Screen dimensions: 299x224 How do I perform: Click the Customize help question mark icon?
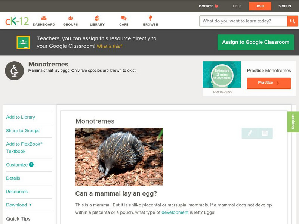31,165
